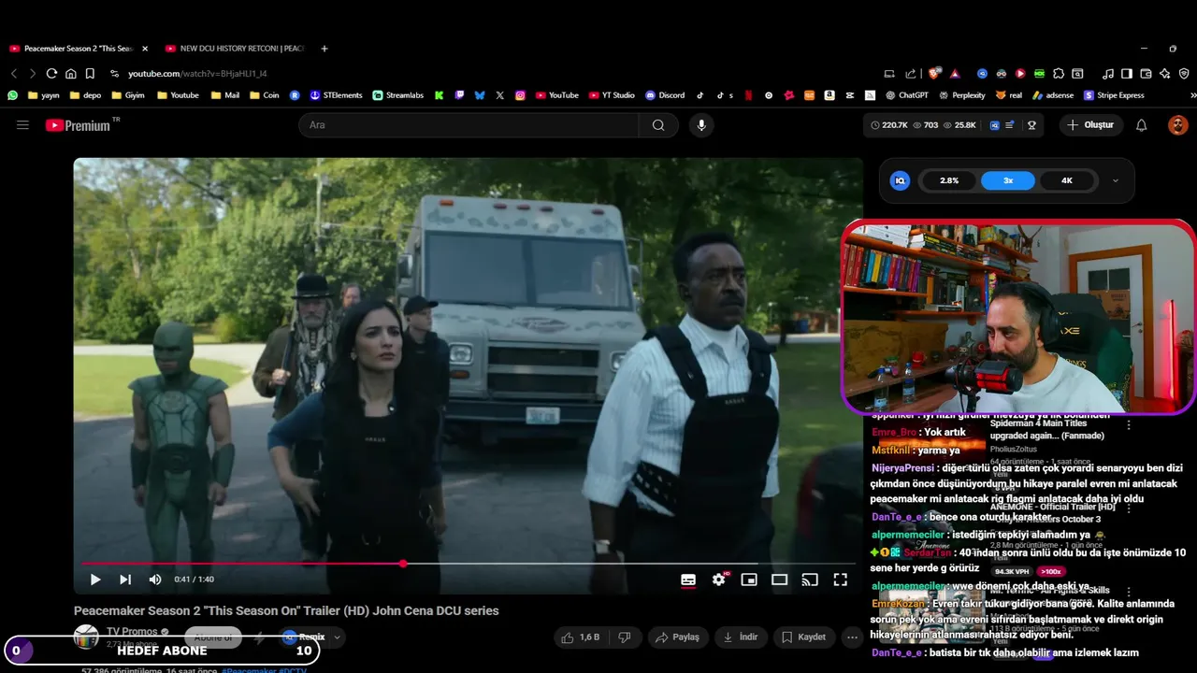The height and width of the screenshot is (673, 1197).
Task: Open the depo bookmarks folder
Action: pyautogui.click(x=85, y=95)
